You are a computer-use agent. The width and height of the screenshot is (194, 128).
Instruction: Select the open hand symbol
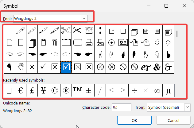pyautogui.click(x=21, y=67)
